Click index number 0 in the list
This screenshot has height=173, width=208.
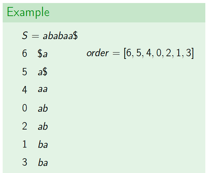25,108
